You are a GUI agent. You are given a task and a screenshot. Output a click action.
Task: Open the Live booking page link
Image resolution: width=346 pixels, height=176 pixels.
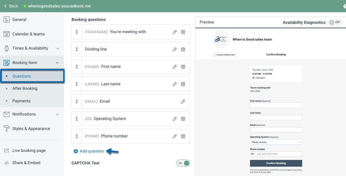pyautogui.click(x=29, y=151)
